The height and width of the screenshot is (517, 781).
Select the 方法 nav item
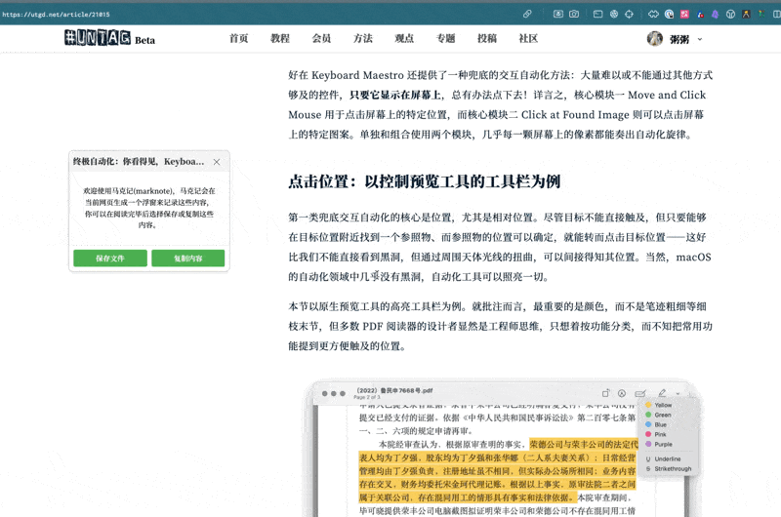[x=362, y=38]
